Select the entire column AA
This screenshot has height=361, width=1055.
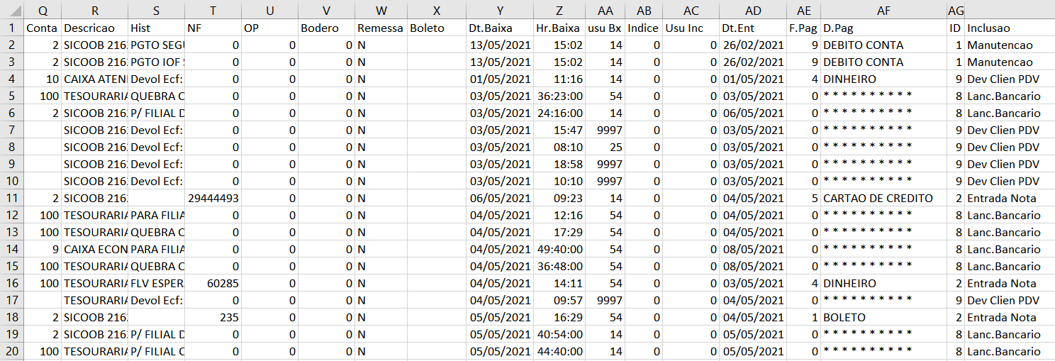pyautogui.click(x=605, y=11)
